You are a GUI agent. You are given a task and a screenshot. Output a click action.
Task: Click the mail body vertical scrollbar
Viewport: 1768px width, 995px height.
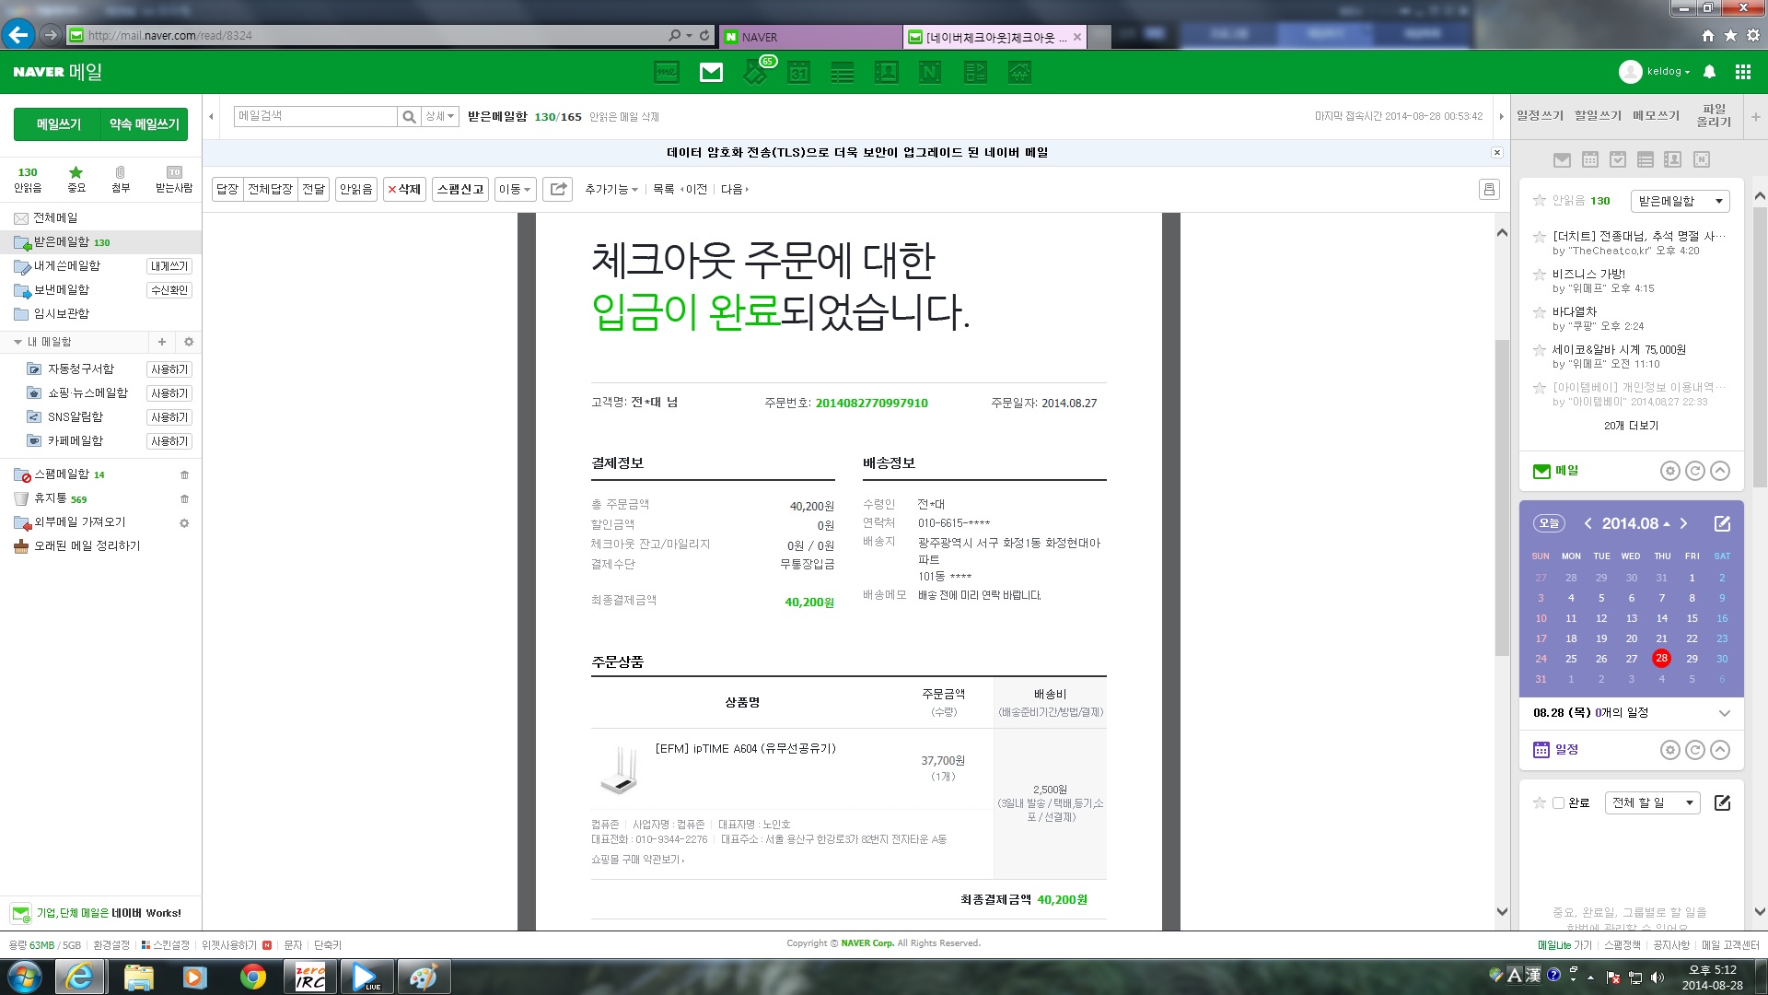coord(1502,571)
